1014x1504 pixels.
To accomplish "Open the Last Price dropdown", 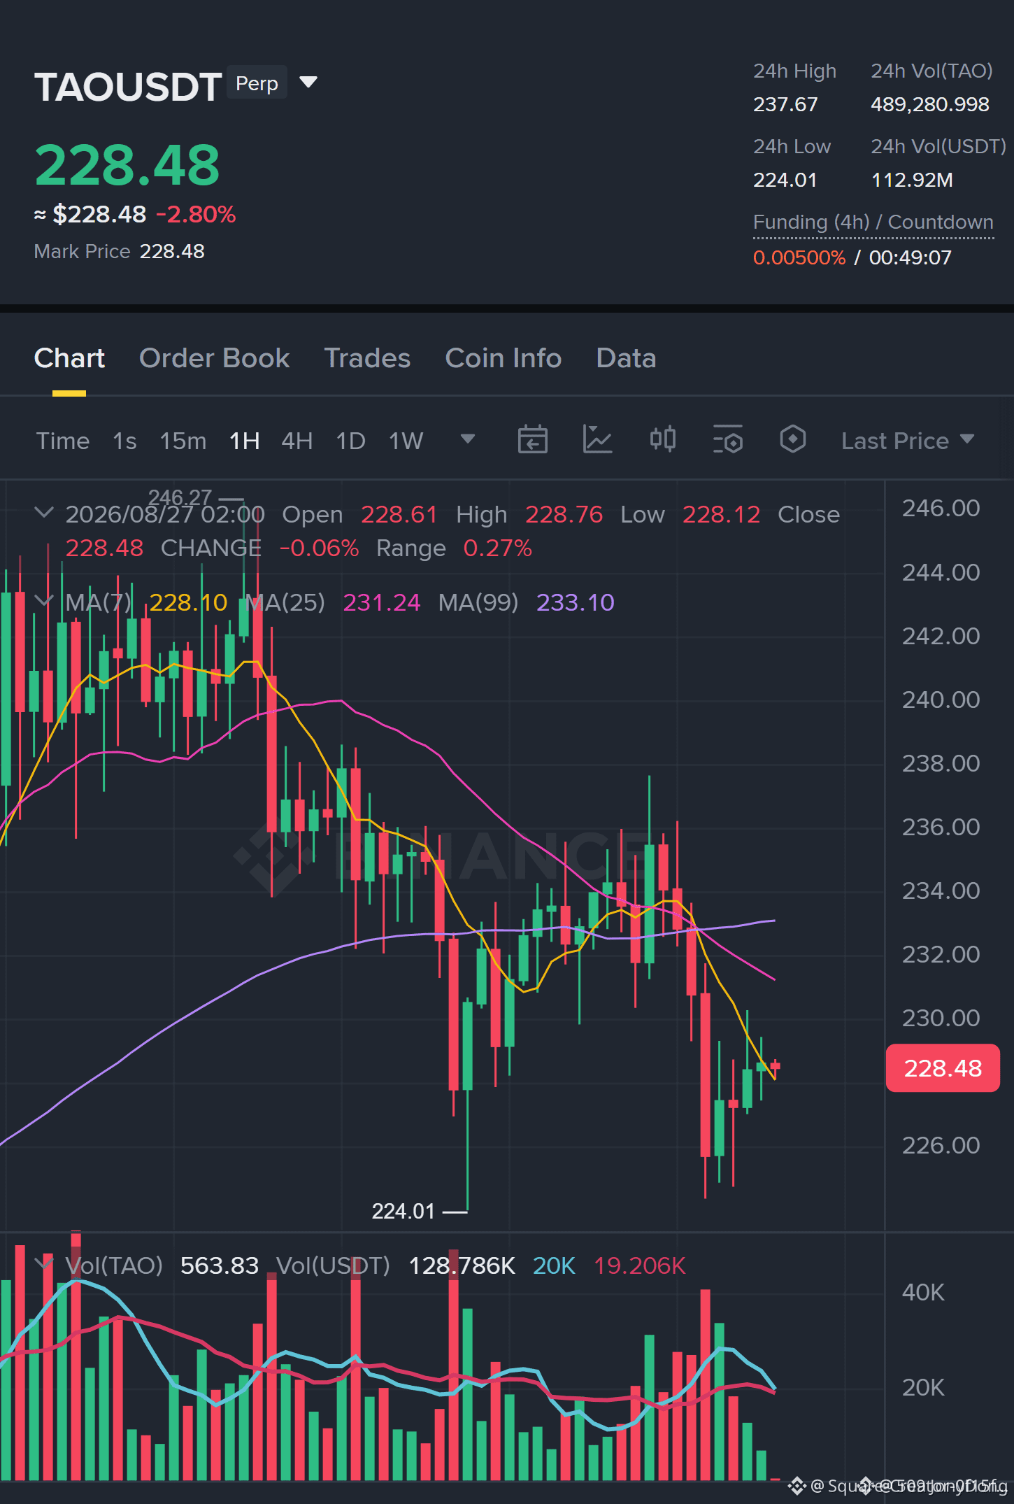I will 908,441.
